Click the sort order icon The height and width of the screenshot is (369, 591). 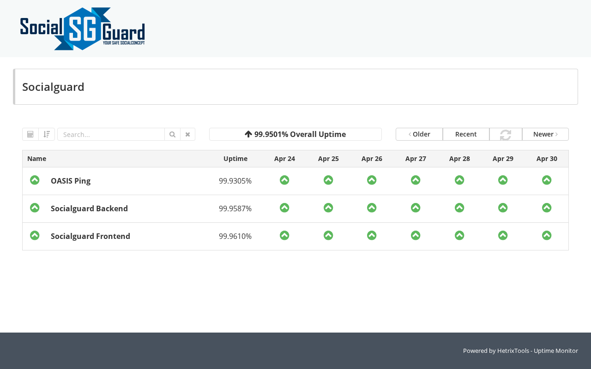[47, 134]
